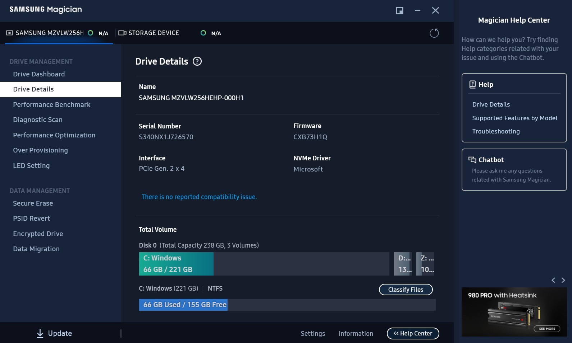Screen dimensions: 572x343
Task: Show the previous banner with left arrow
Action: pyautogui.click(x=553, y=280)
